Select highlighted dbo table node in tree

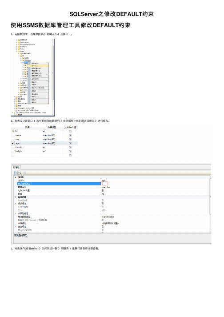26,63
